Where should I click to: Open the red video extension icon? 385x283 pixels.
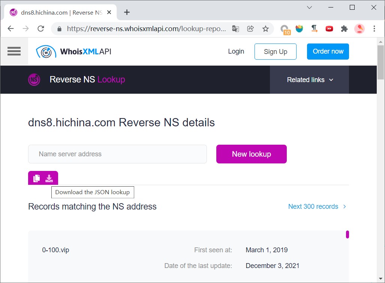[329, 29]
